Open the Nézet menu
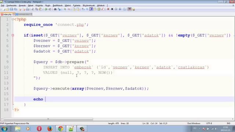The width and height of the screenshot is (235, 132). [x=30, y=5]
